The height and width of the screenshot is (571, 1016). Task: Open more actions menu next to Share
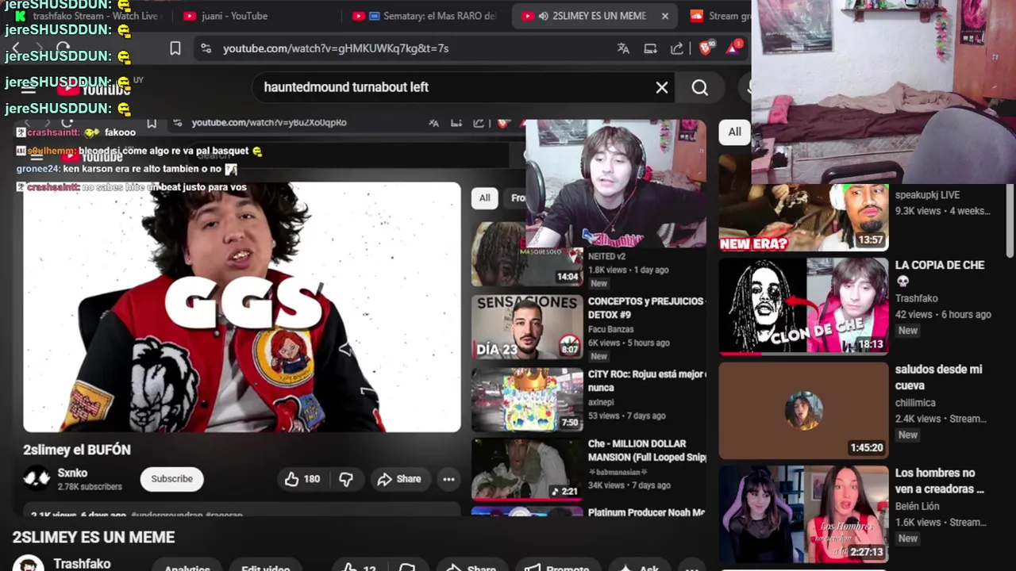(x=448, y=479)
